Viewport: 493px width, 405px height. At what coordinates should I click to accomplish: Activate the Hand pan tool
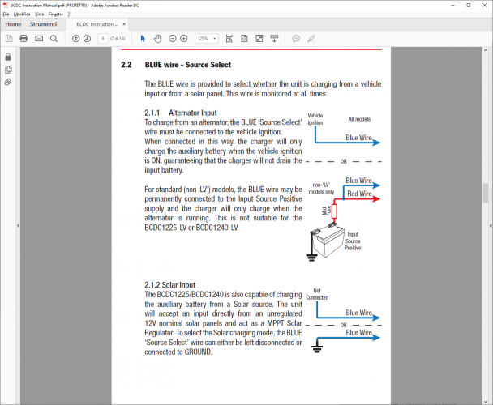pyautogui.click(x=157, y=38)
